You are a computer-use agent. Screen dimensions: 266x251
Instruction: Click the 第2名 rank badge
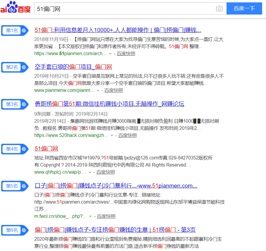[15, 67]
